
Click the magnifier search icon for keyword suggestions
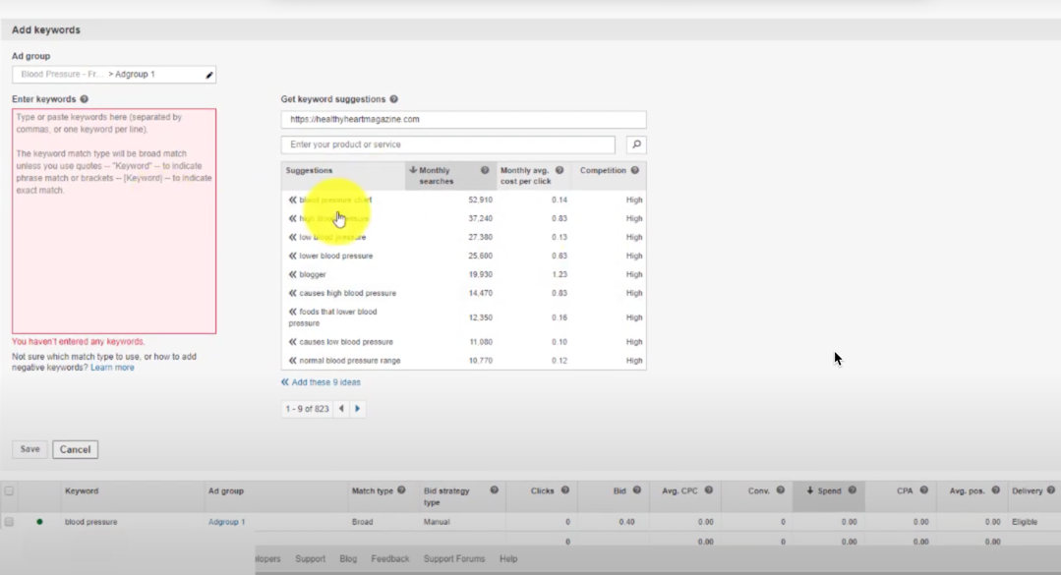tap(636, 144)
